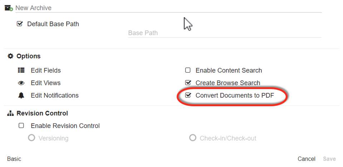Select the Versioning radio button
This screenshot has height=167, width=343.
click(31, 138)
